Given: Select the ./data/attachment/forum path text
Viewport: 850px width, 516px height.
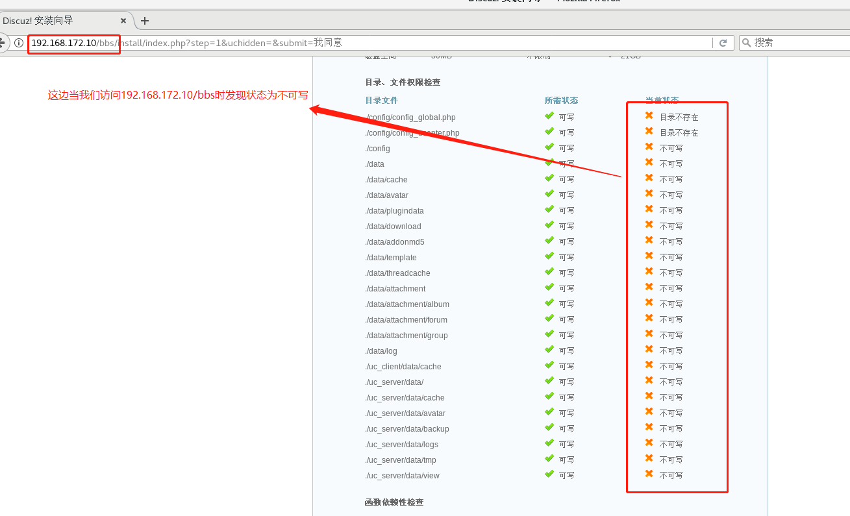Looking at the screenshot, I should point(406,320).
